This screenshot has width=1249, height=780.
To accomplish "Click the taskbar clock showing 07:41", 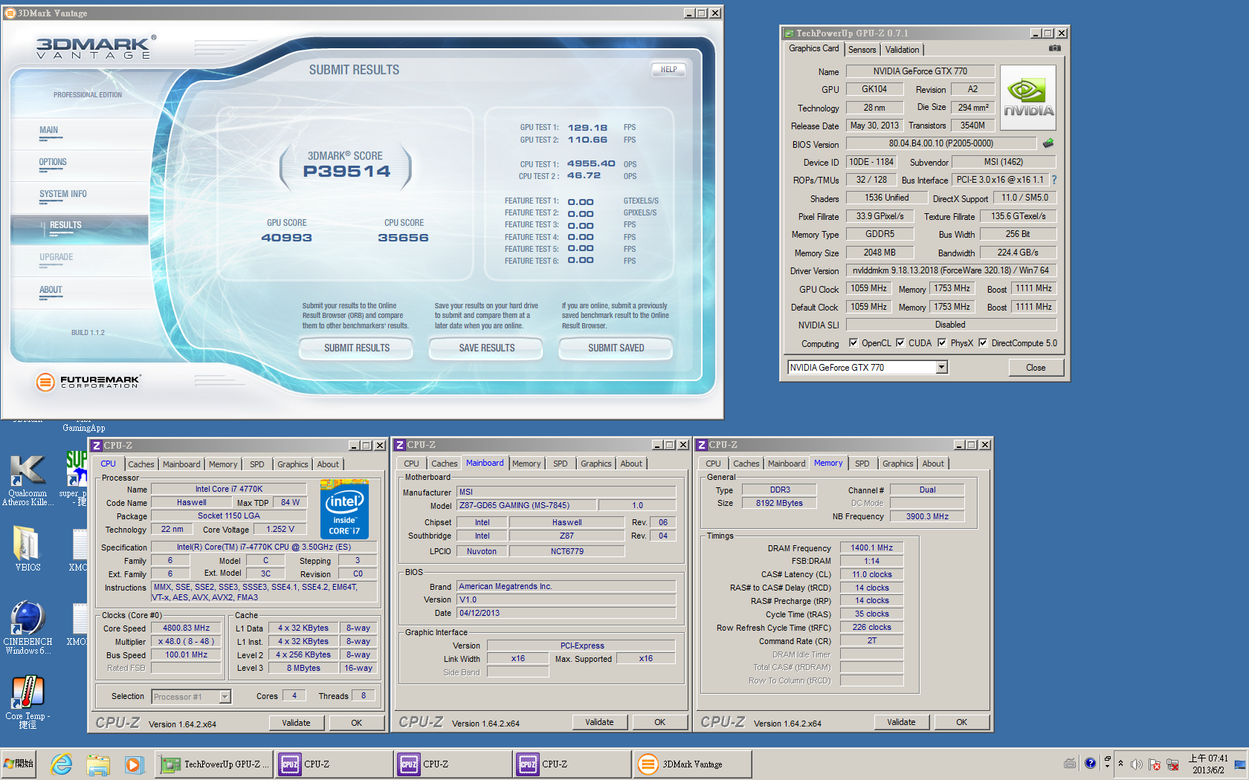I will coord(1208,764).
